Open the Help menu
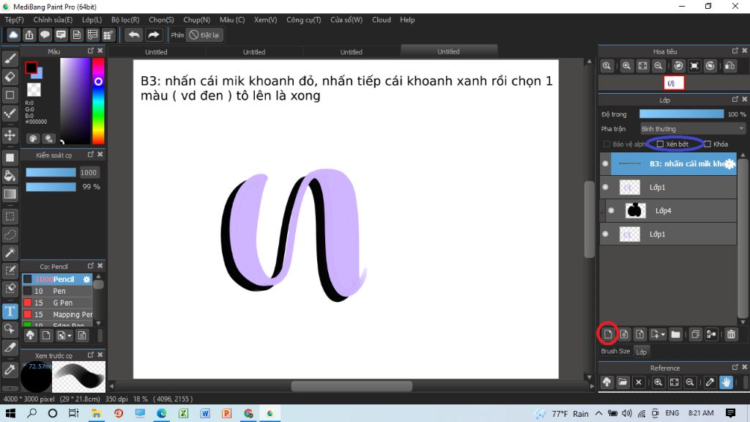The image size is (750, 422). 407,20
